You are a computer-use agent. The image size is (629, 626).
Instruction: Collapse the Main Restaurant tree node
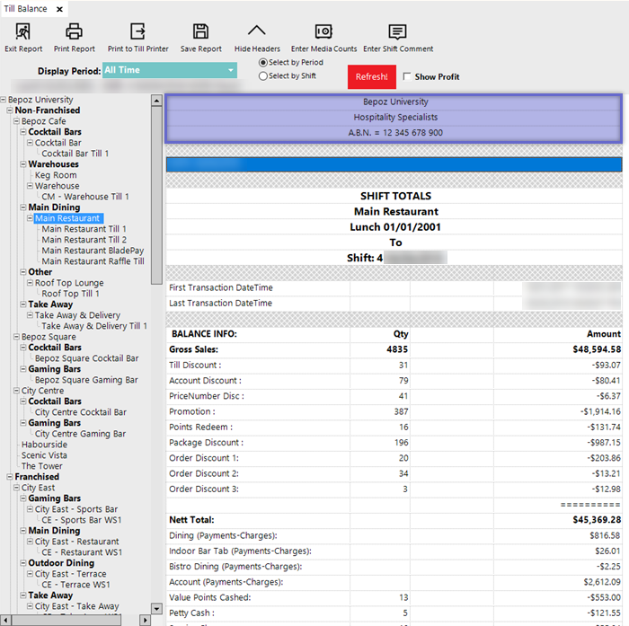coord(30,218)
